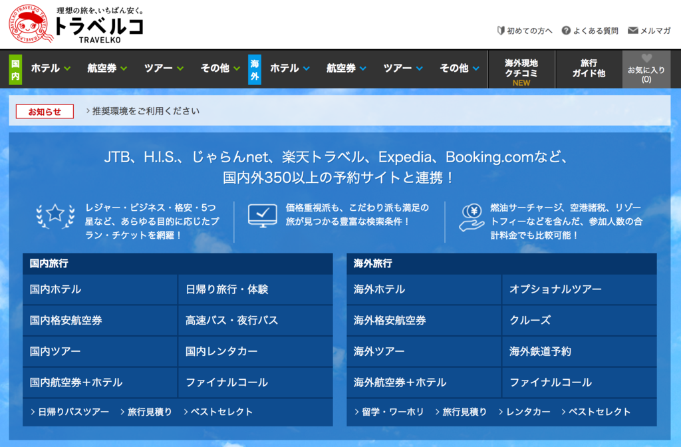This screenshot has height=447, width=681.
Task: Select 国内航空券+ホテル tile
Action: [100, 382]
